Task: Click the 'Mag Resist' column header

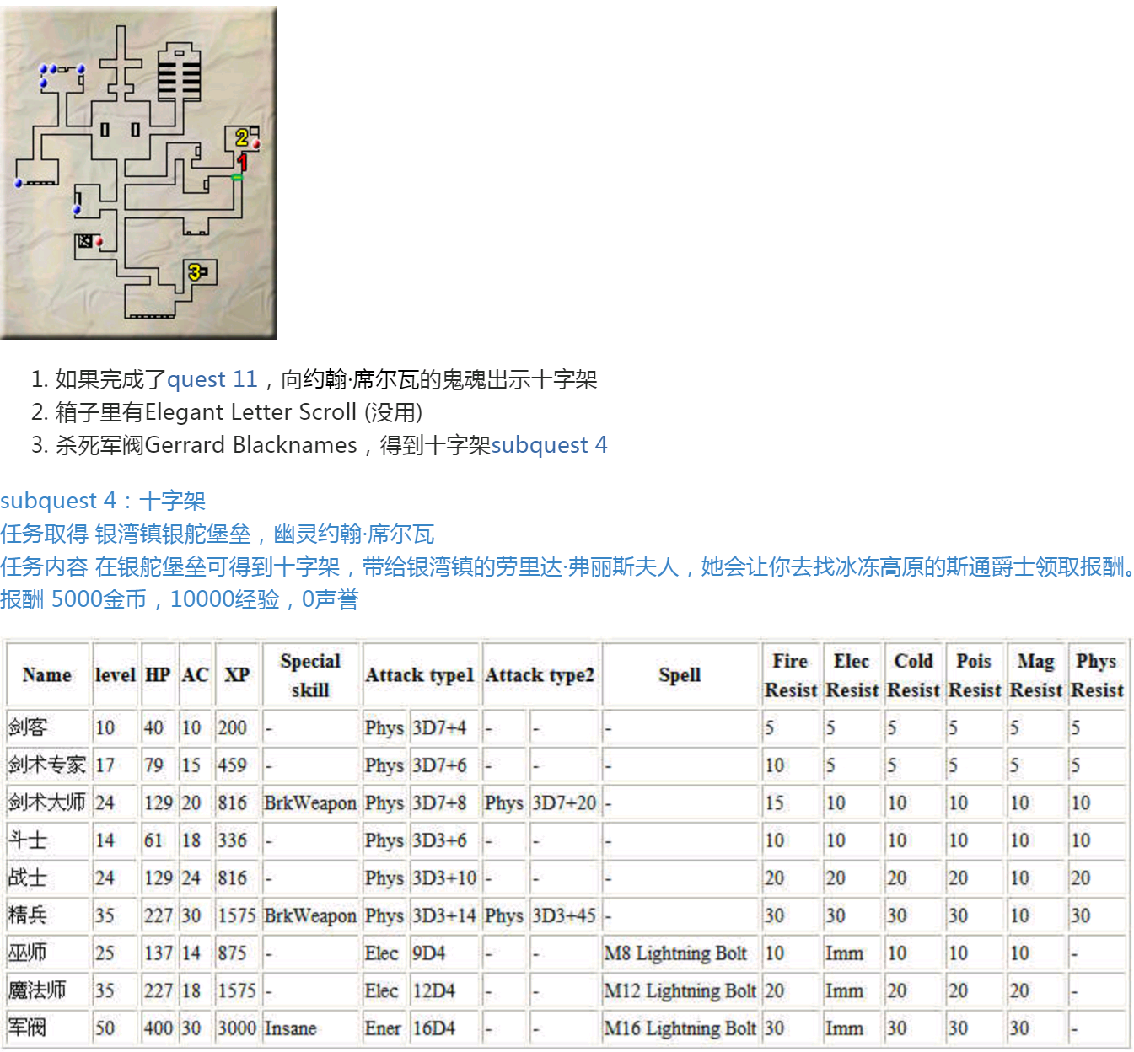Action: (x=1036, y=675)
